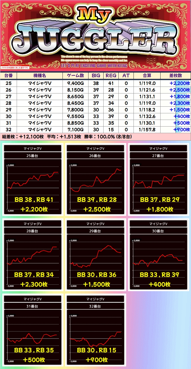Click the yellow +1,500枚 graph caption
The width and height of the screenshot is (191, 369).
point(97,285)
